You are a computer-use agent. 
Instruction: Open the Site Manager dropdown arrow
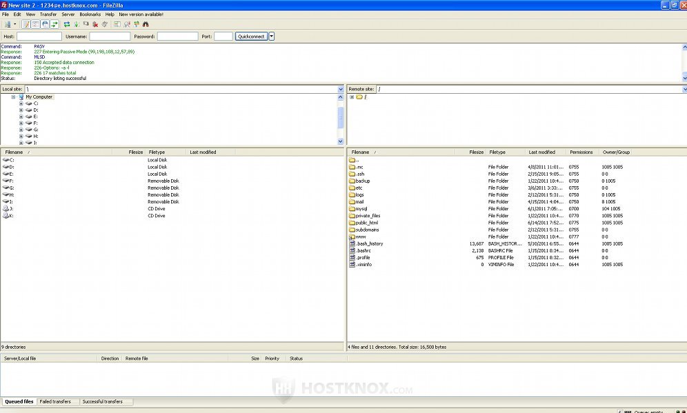click(15, 25)
